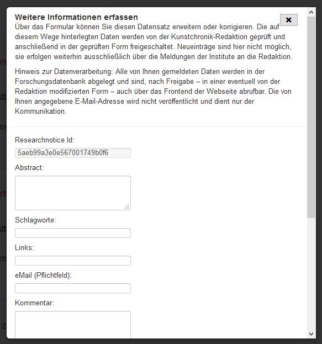Click into the eMail (Pflichtfeld) input
Screen dimensions: 322x344
pos(73,288)
